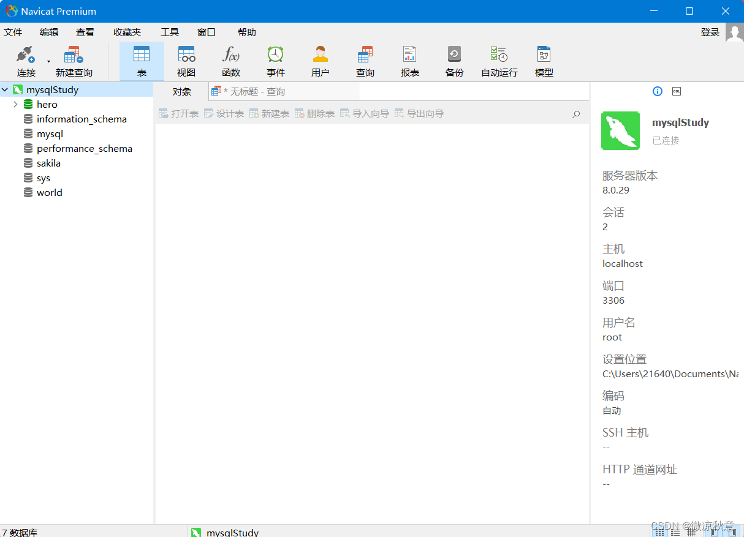Click the 7 数据库 status text
Image resolution: width=744 pixels, height=537 pixels.
[x=20, y=533]
